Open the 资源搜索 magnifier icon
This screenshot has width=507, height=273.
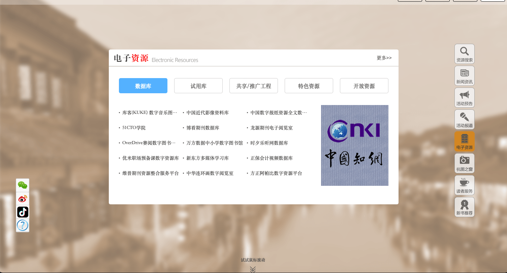coord(464,54)
